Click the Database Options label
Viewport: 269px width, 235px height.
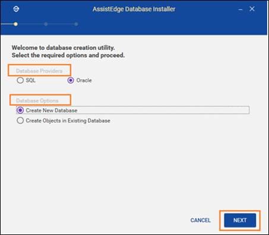pos(37,101)
